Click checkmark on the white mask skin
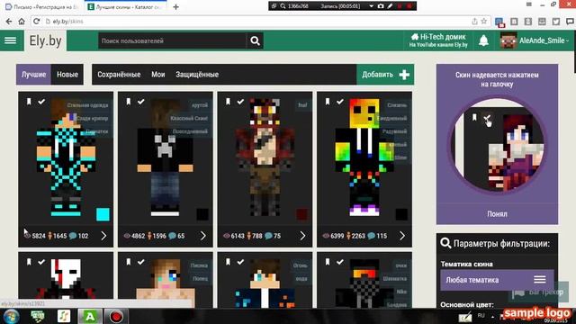Image resolution: width=576 pixels, height=324 pixels. click(x=41, y=262)
